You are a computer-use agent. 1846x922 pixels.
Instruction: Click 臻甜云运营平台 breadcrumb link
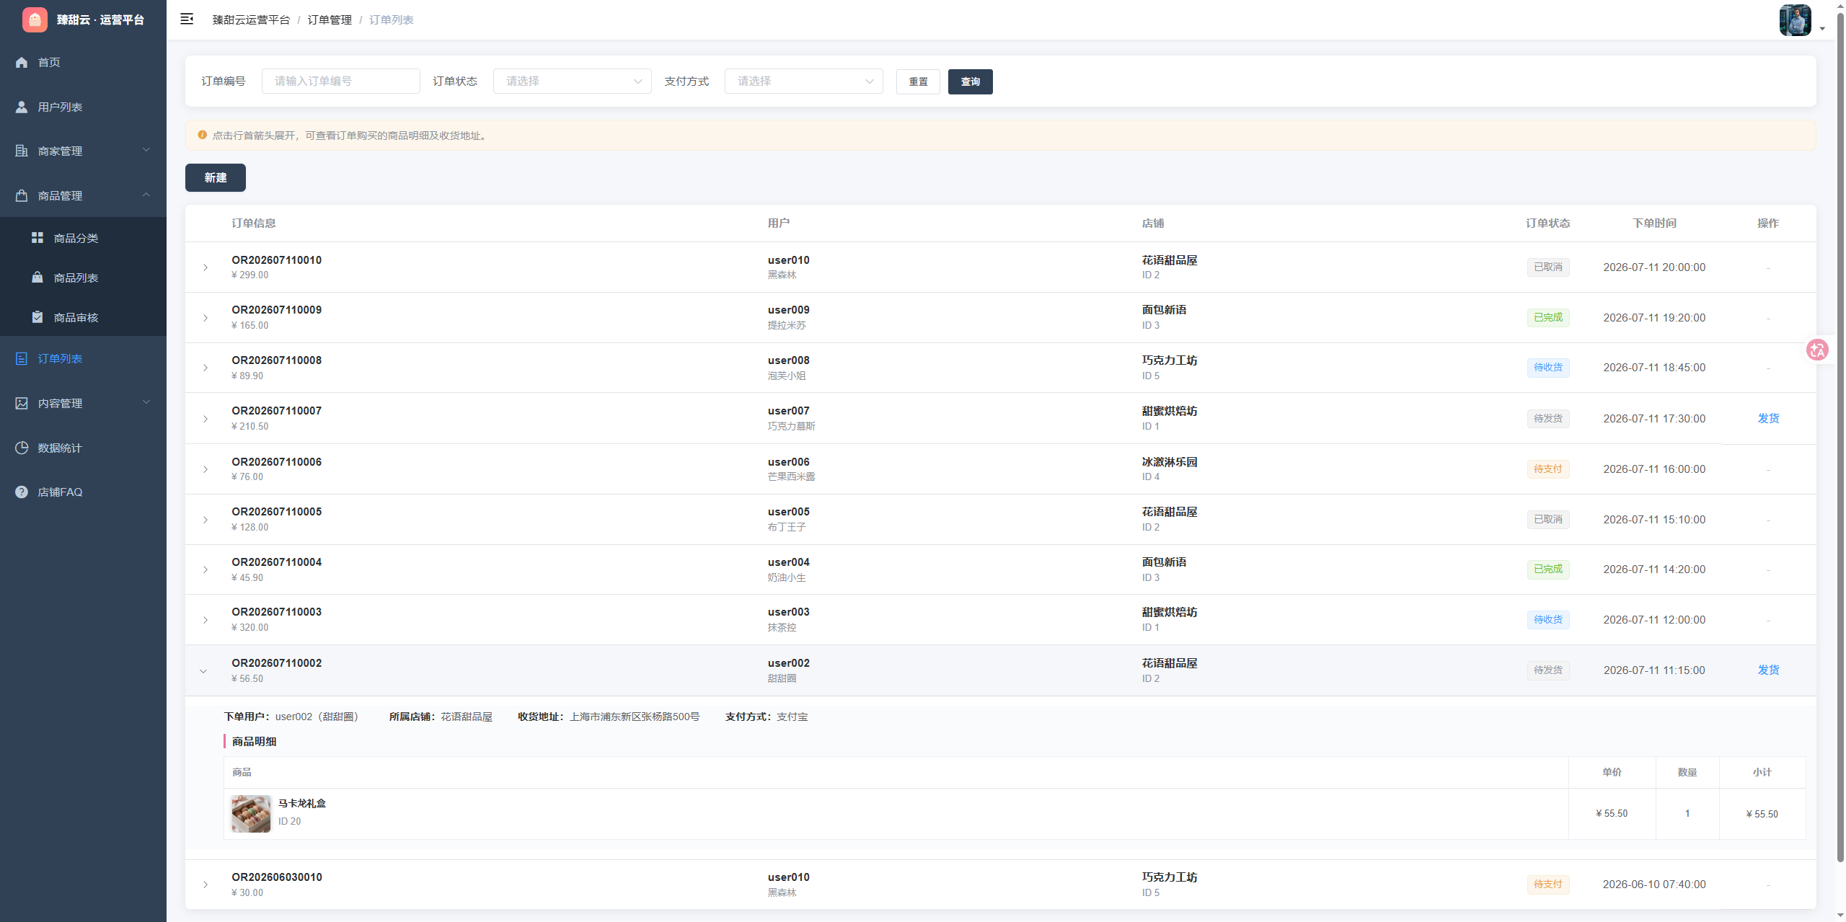tap(251, 19)
